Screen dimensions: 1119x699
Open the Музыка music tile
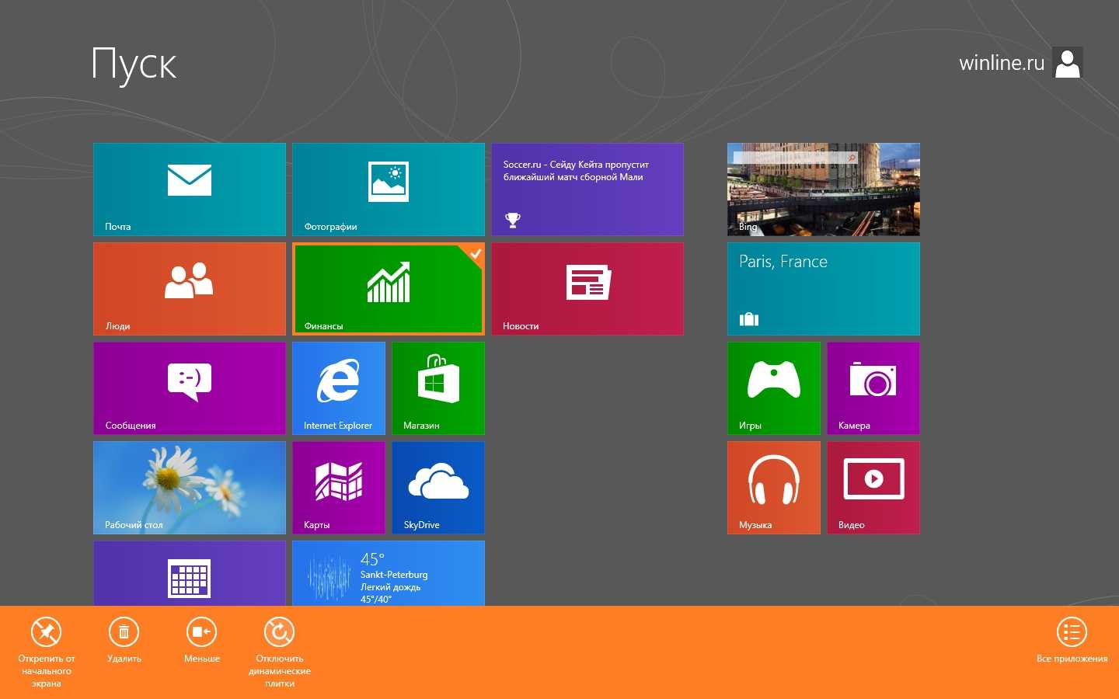(774, 488)
